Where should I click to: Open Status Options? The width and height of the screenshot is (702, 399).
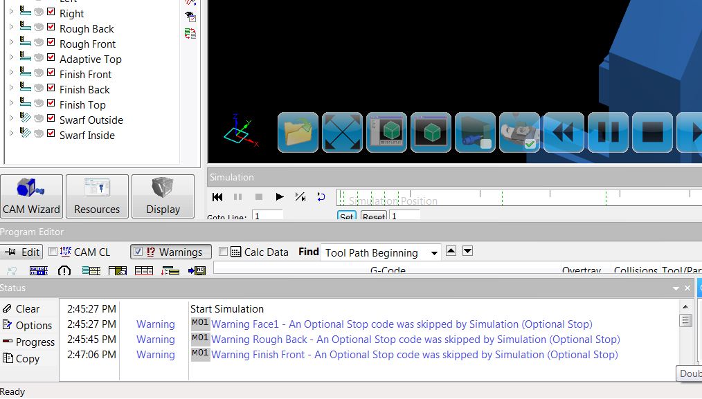pos(27,326)
